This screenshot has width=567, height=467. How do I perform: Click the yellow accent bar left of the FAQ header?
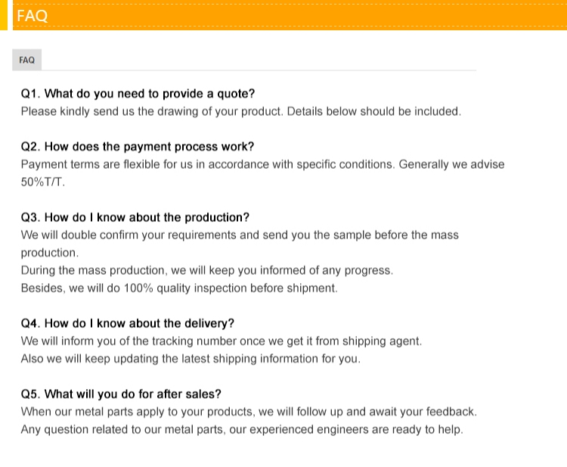(4, 15)
